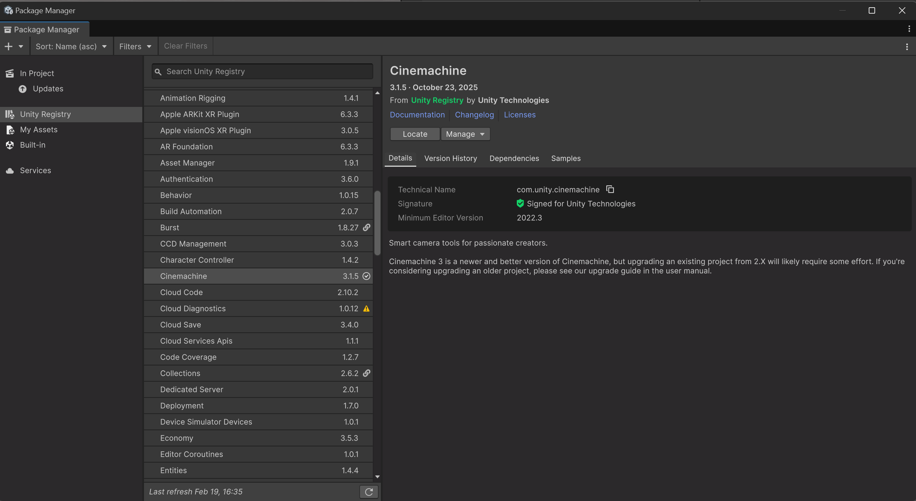Open the toolbar kebab menu
The image size is (916, 501).
(x=907, y=46)
